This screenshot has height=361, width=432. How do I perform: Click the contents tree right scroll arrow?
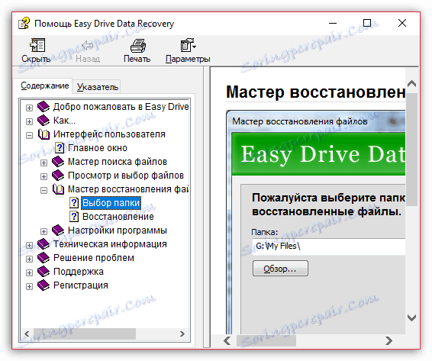[182, 334]
